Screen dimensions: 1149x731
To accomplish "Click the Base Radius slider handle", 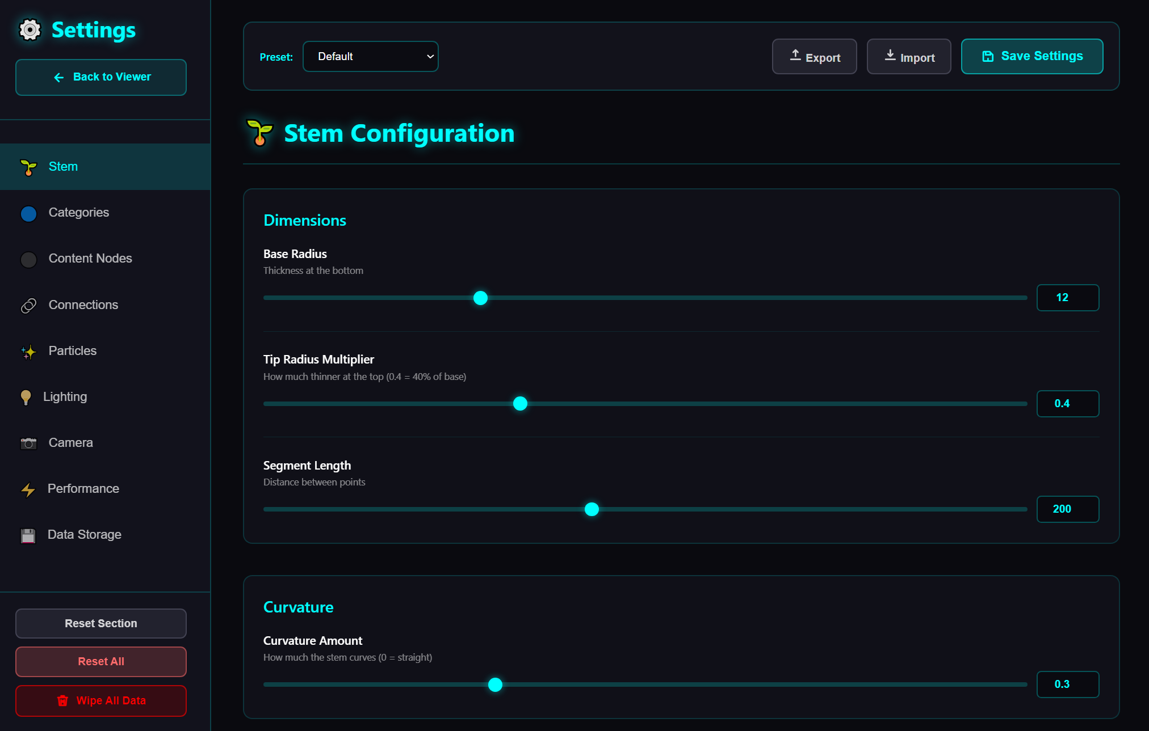I will [x=480, y=298].
